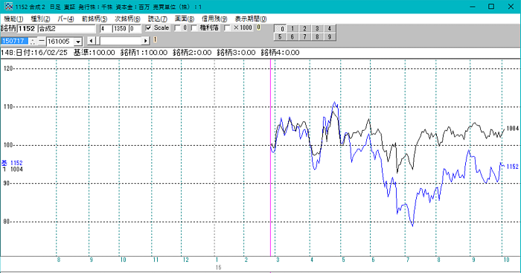Image resolution: width=521 pixels, height=273 pixels.
Task: Enable the 権利落 checkbox
Action: (194, 28)
